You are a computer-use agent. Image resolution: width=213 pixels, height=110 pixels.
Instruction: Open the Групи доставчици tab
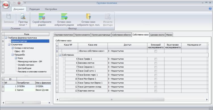[x=101, y=35]
